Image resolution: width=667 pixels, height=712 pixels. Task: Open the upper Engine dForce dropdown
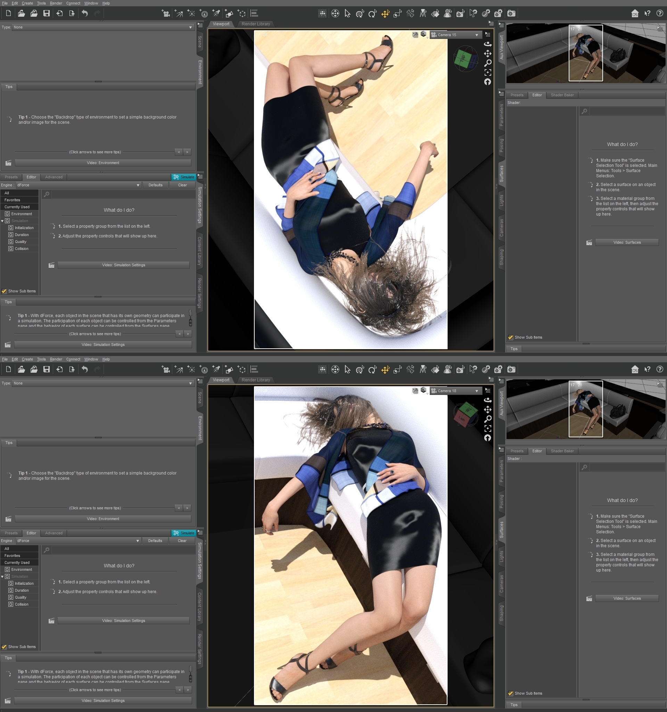pyautogui.click(x=79, y=185)
